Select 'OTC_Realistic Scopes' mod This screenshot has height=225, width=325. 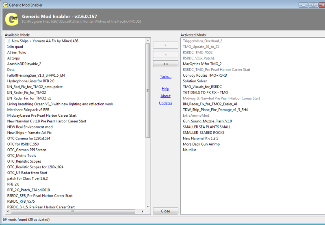pos(24,161)
